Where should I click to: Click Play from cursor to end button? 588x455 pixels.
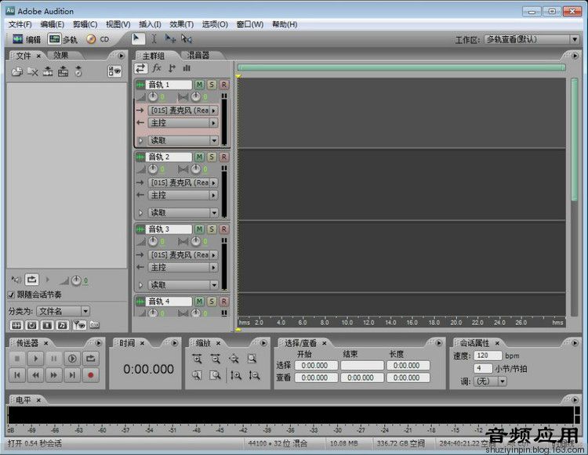pos(72,359)
